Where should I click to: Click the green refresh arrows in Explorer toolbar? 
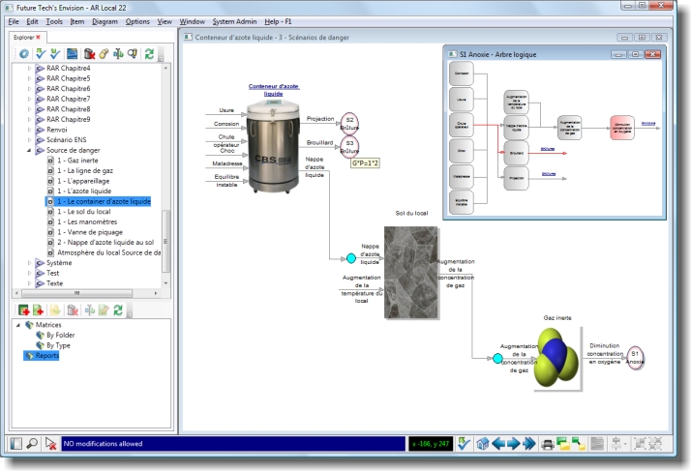click(x=149, y=54)
